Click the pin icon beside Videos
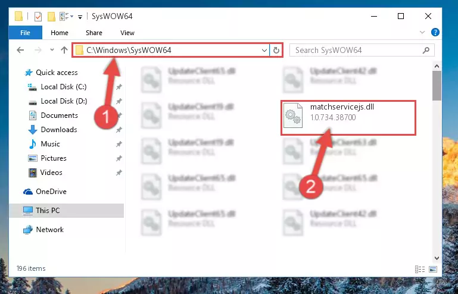The height and width of the screenshot is (294, 458). tap(119, 173)
